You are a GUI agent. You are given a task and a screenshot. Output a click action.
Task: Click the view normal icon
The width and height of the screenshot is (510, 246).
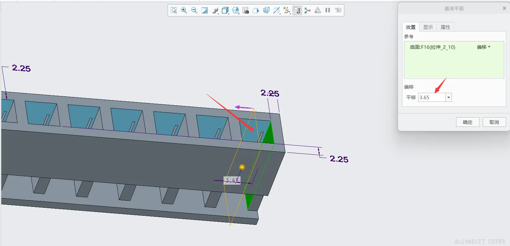[x=256, y=10]
